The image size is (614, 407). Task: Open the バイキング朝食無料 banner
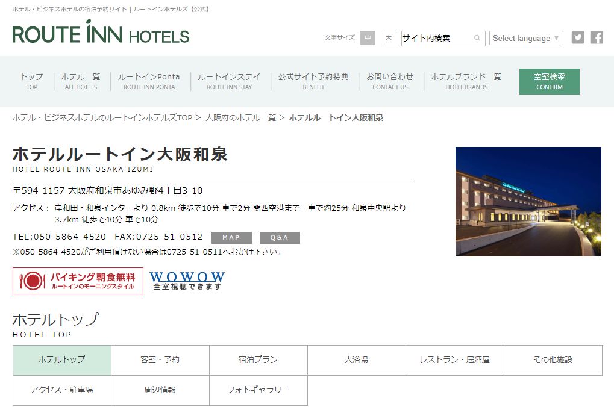(78, 281)
